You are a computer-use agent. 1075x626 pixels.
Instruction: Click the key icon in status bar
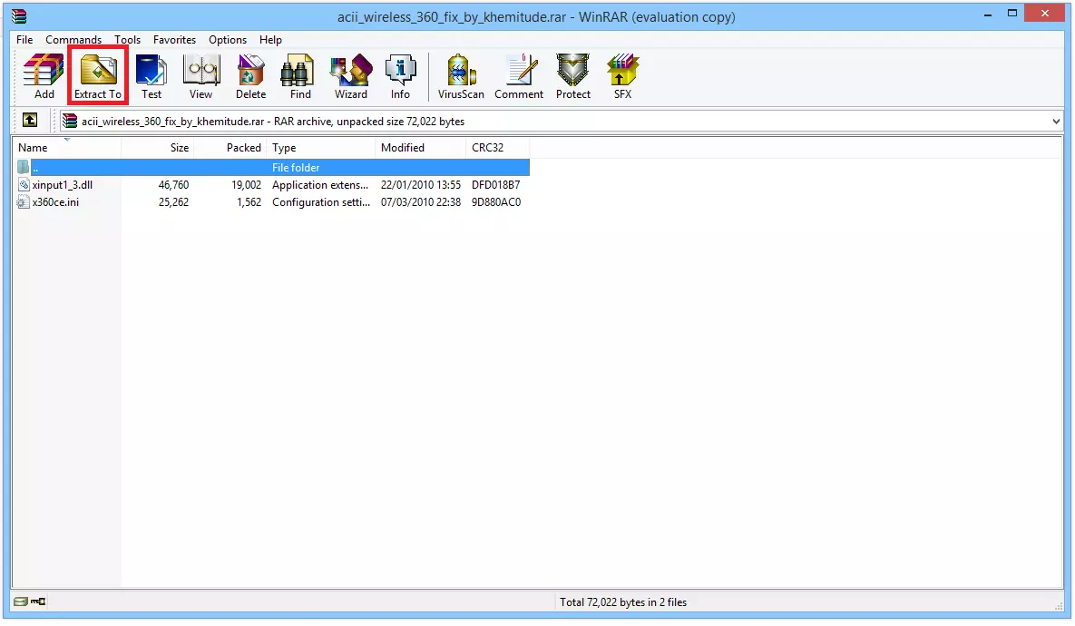(38, 602)
